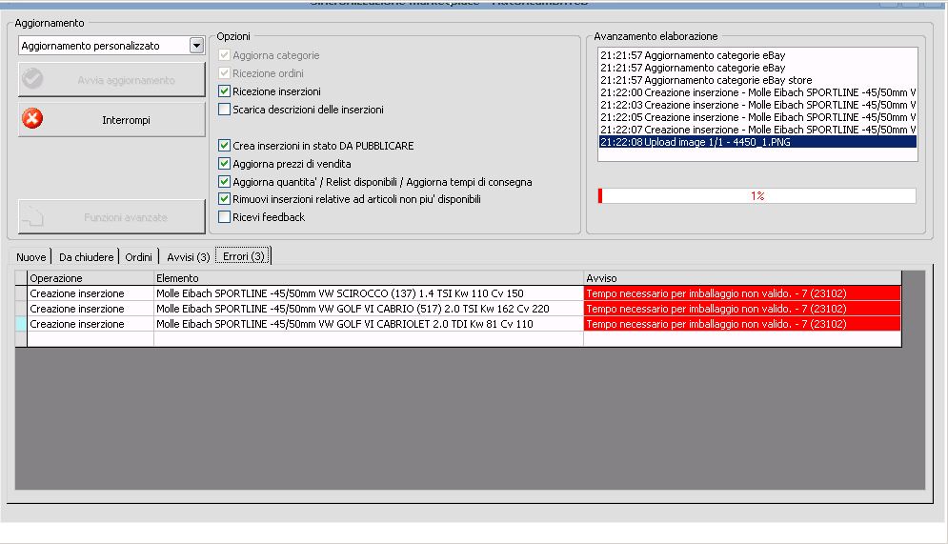Open the Aggiornamento personalizzato dropdown arrow
This screenshot has height=544, width=948.
coord(196,46)
